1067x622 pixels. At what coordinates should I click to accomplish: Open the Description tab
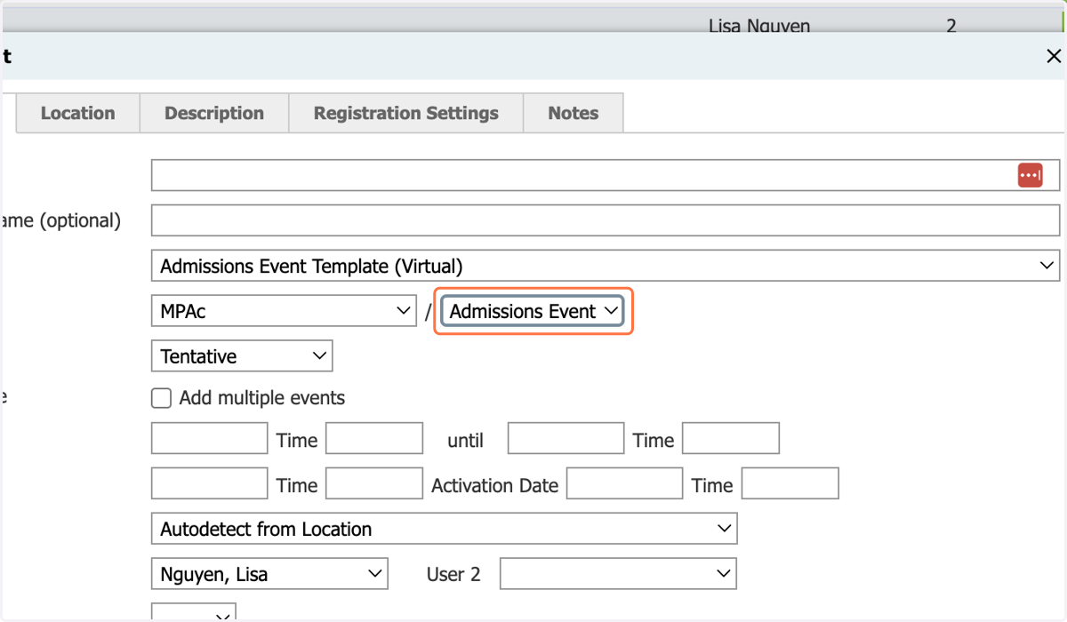[x=214, y=113]
